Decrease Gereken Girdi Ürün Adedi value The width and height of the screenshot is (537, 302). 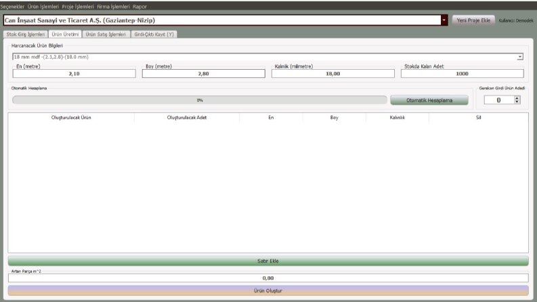pyautogui.click(x=517, y=102)
